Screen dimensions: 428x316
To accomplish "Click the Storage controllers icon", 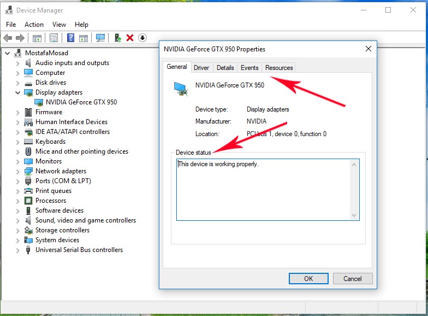I will click(28, 231).
